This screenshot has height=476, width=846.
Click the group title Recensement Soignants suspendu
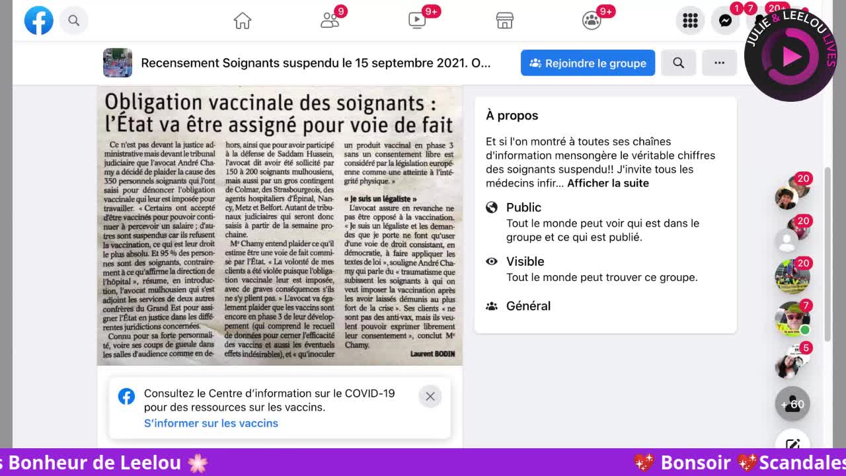click(x=316, y=63)
